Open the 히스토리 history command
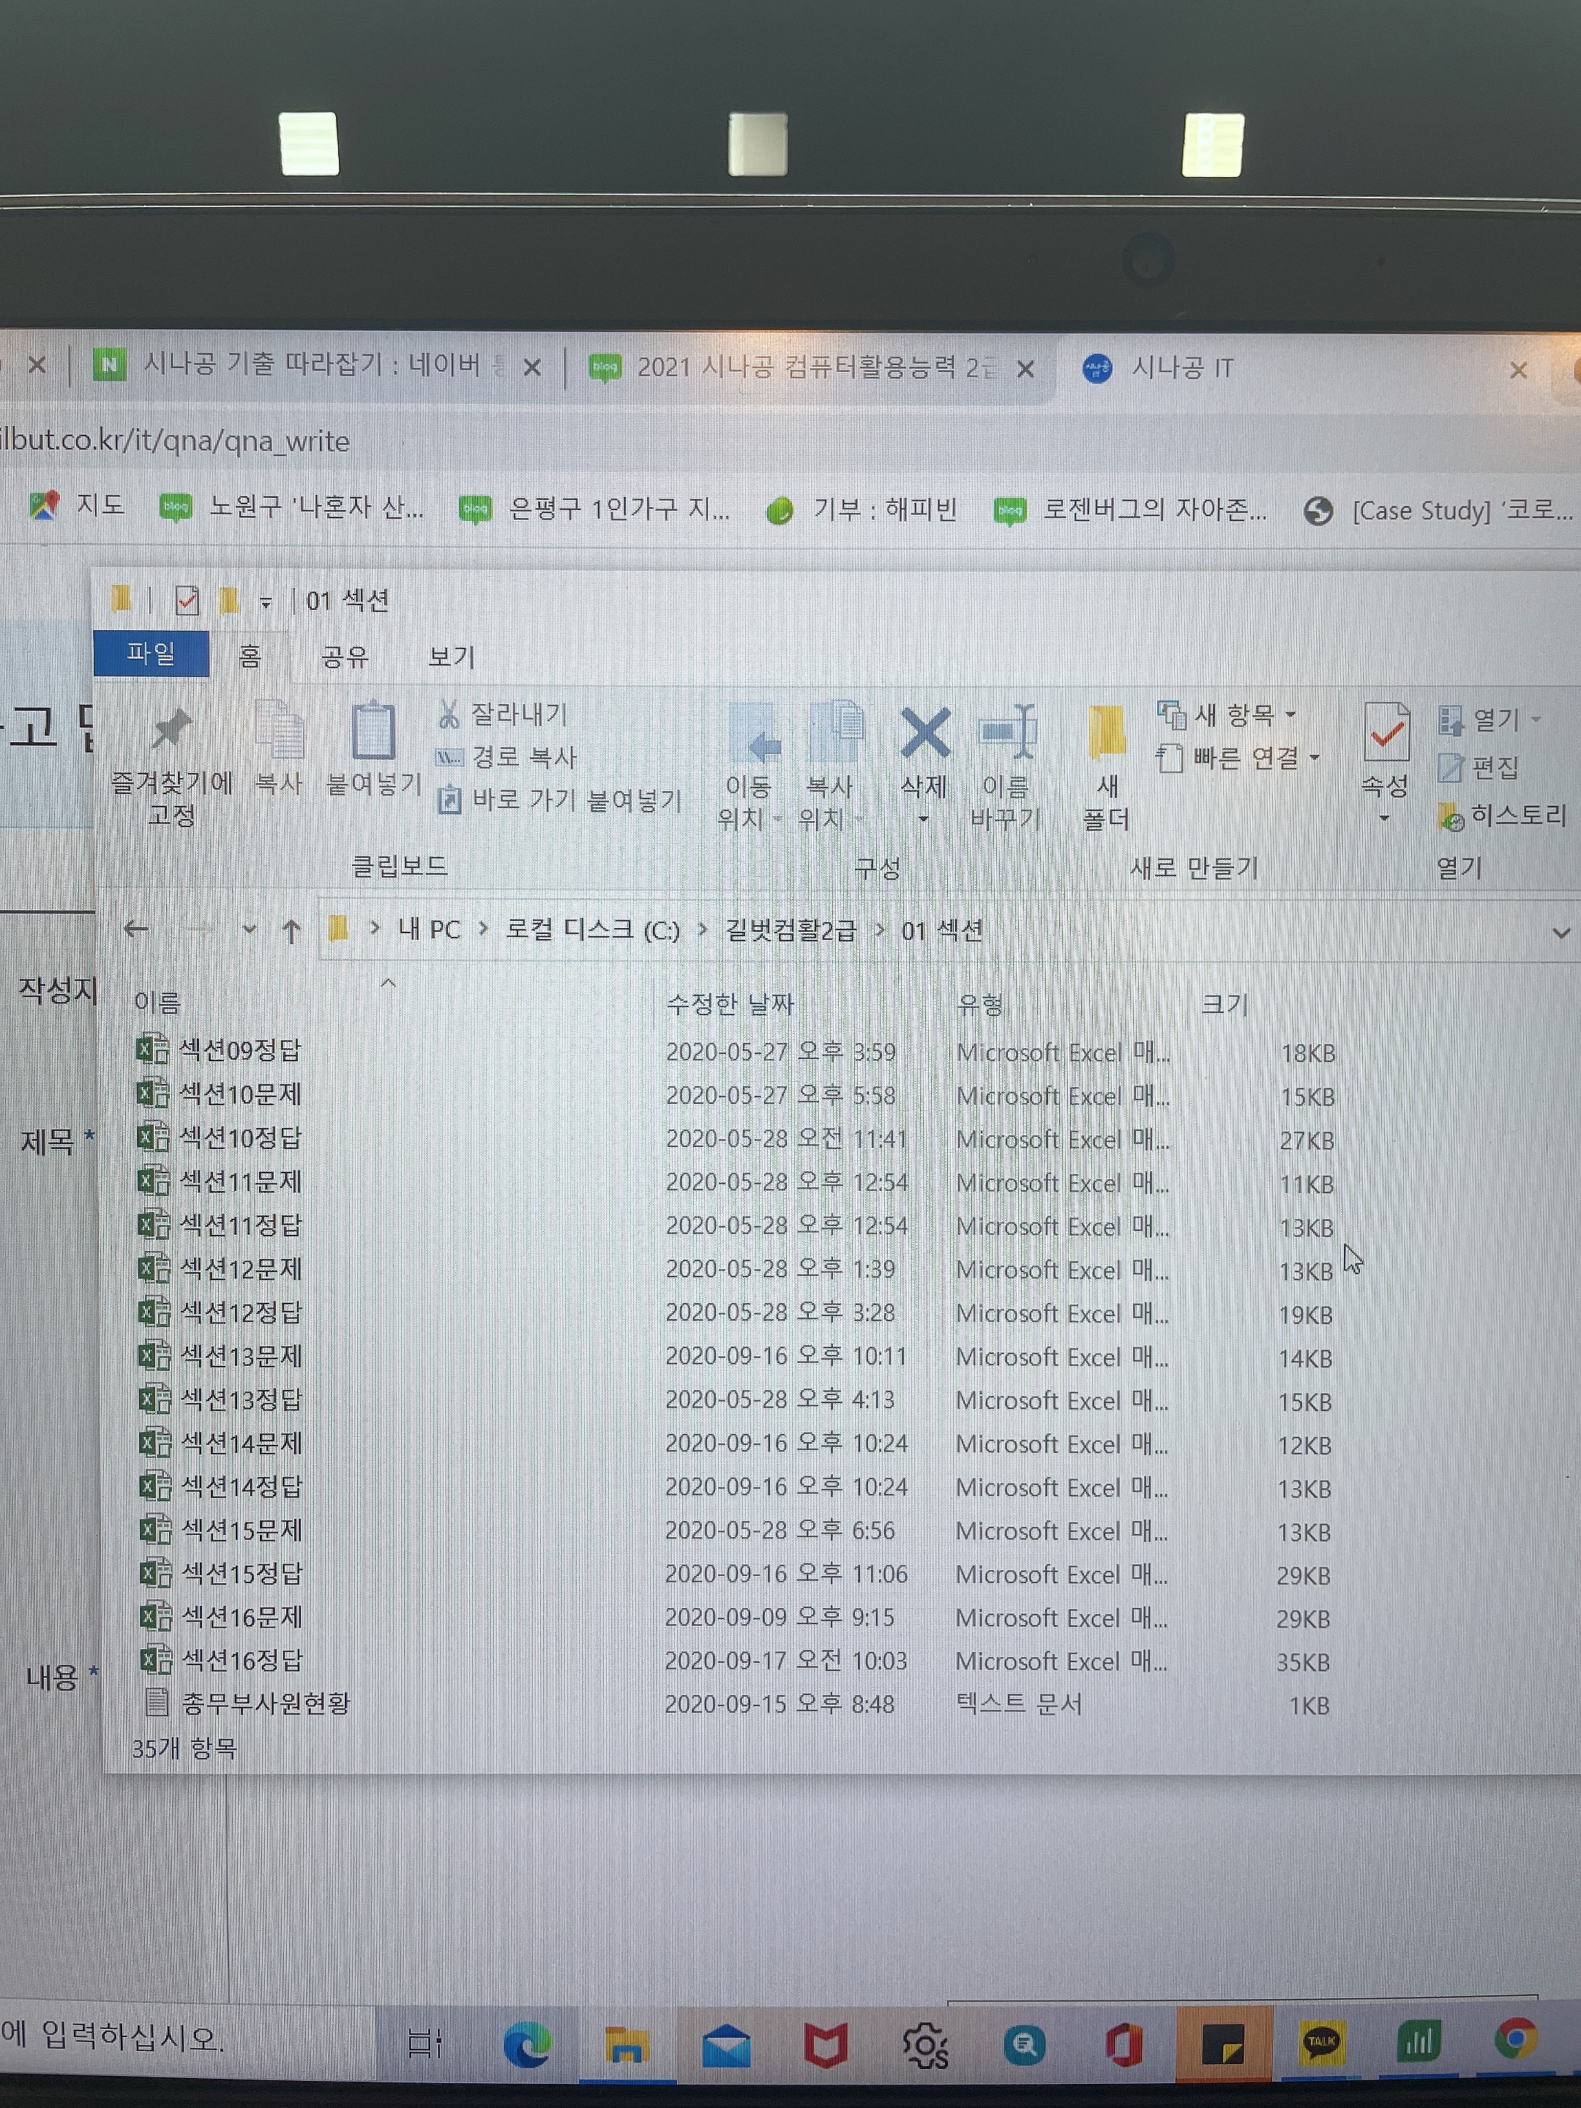Viewport: 1581px width, 2108px height. pos(1503,816)
